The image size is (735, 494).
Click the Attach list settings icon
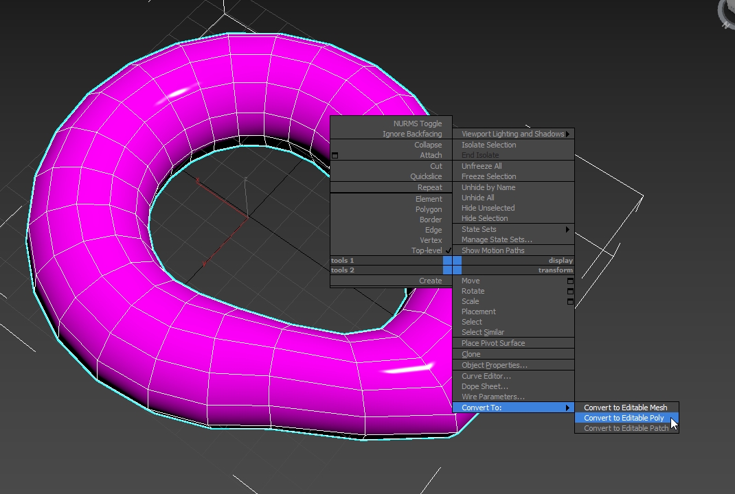pos(335,156)
